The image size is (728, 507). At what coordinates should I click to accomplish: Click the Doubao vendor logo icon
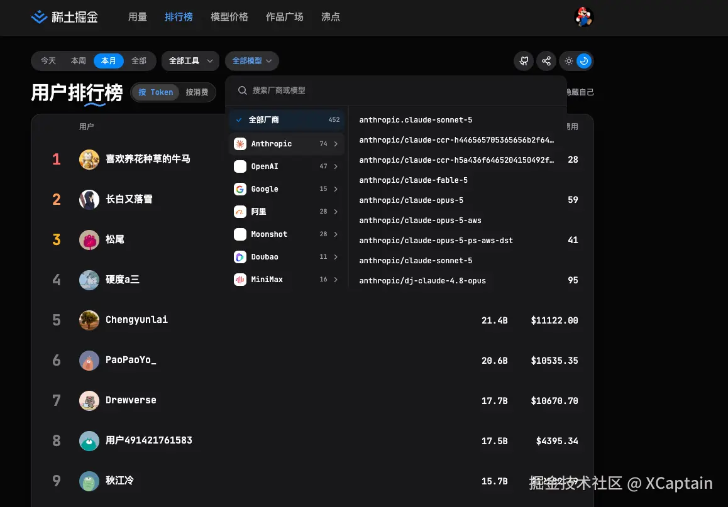click(240, 256)
